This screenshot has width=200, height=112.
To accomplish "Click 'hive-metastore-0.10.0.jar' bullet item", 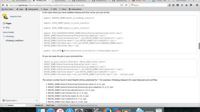I will 71,90.
